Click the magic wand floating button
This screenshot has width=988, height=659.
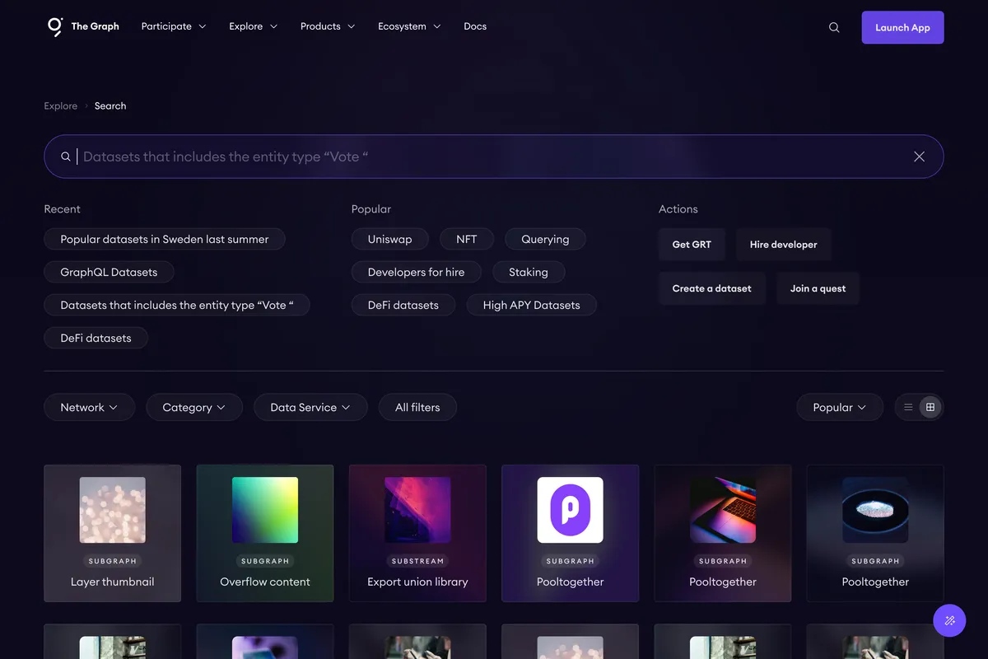[949, 620]
